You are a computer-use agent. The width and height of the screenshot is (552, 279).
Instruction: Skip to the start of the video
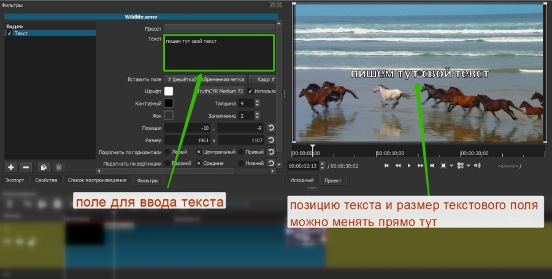[x=386, y=166]
